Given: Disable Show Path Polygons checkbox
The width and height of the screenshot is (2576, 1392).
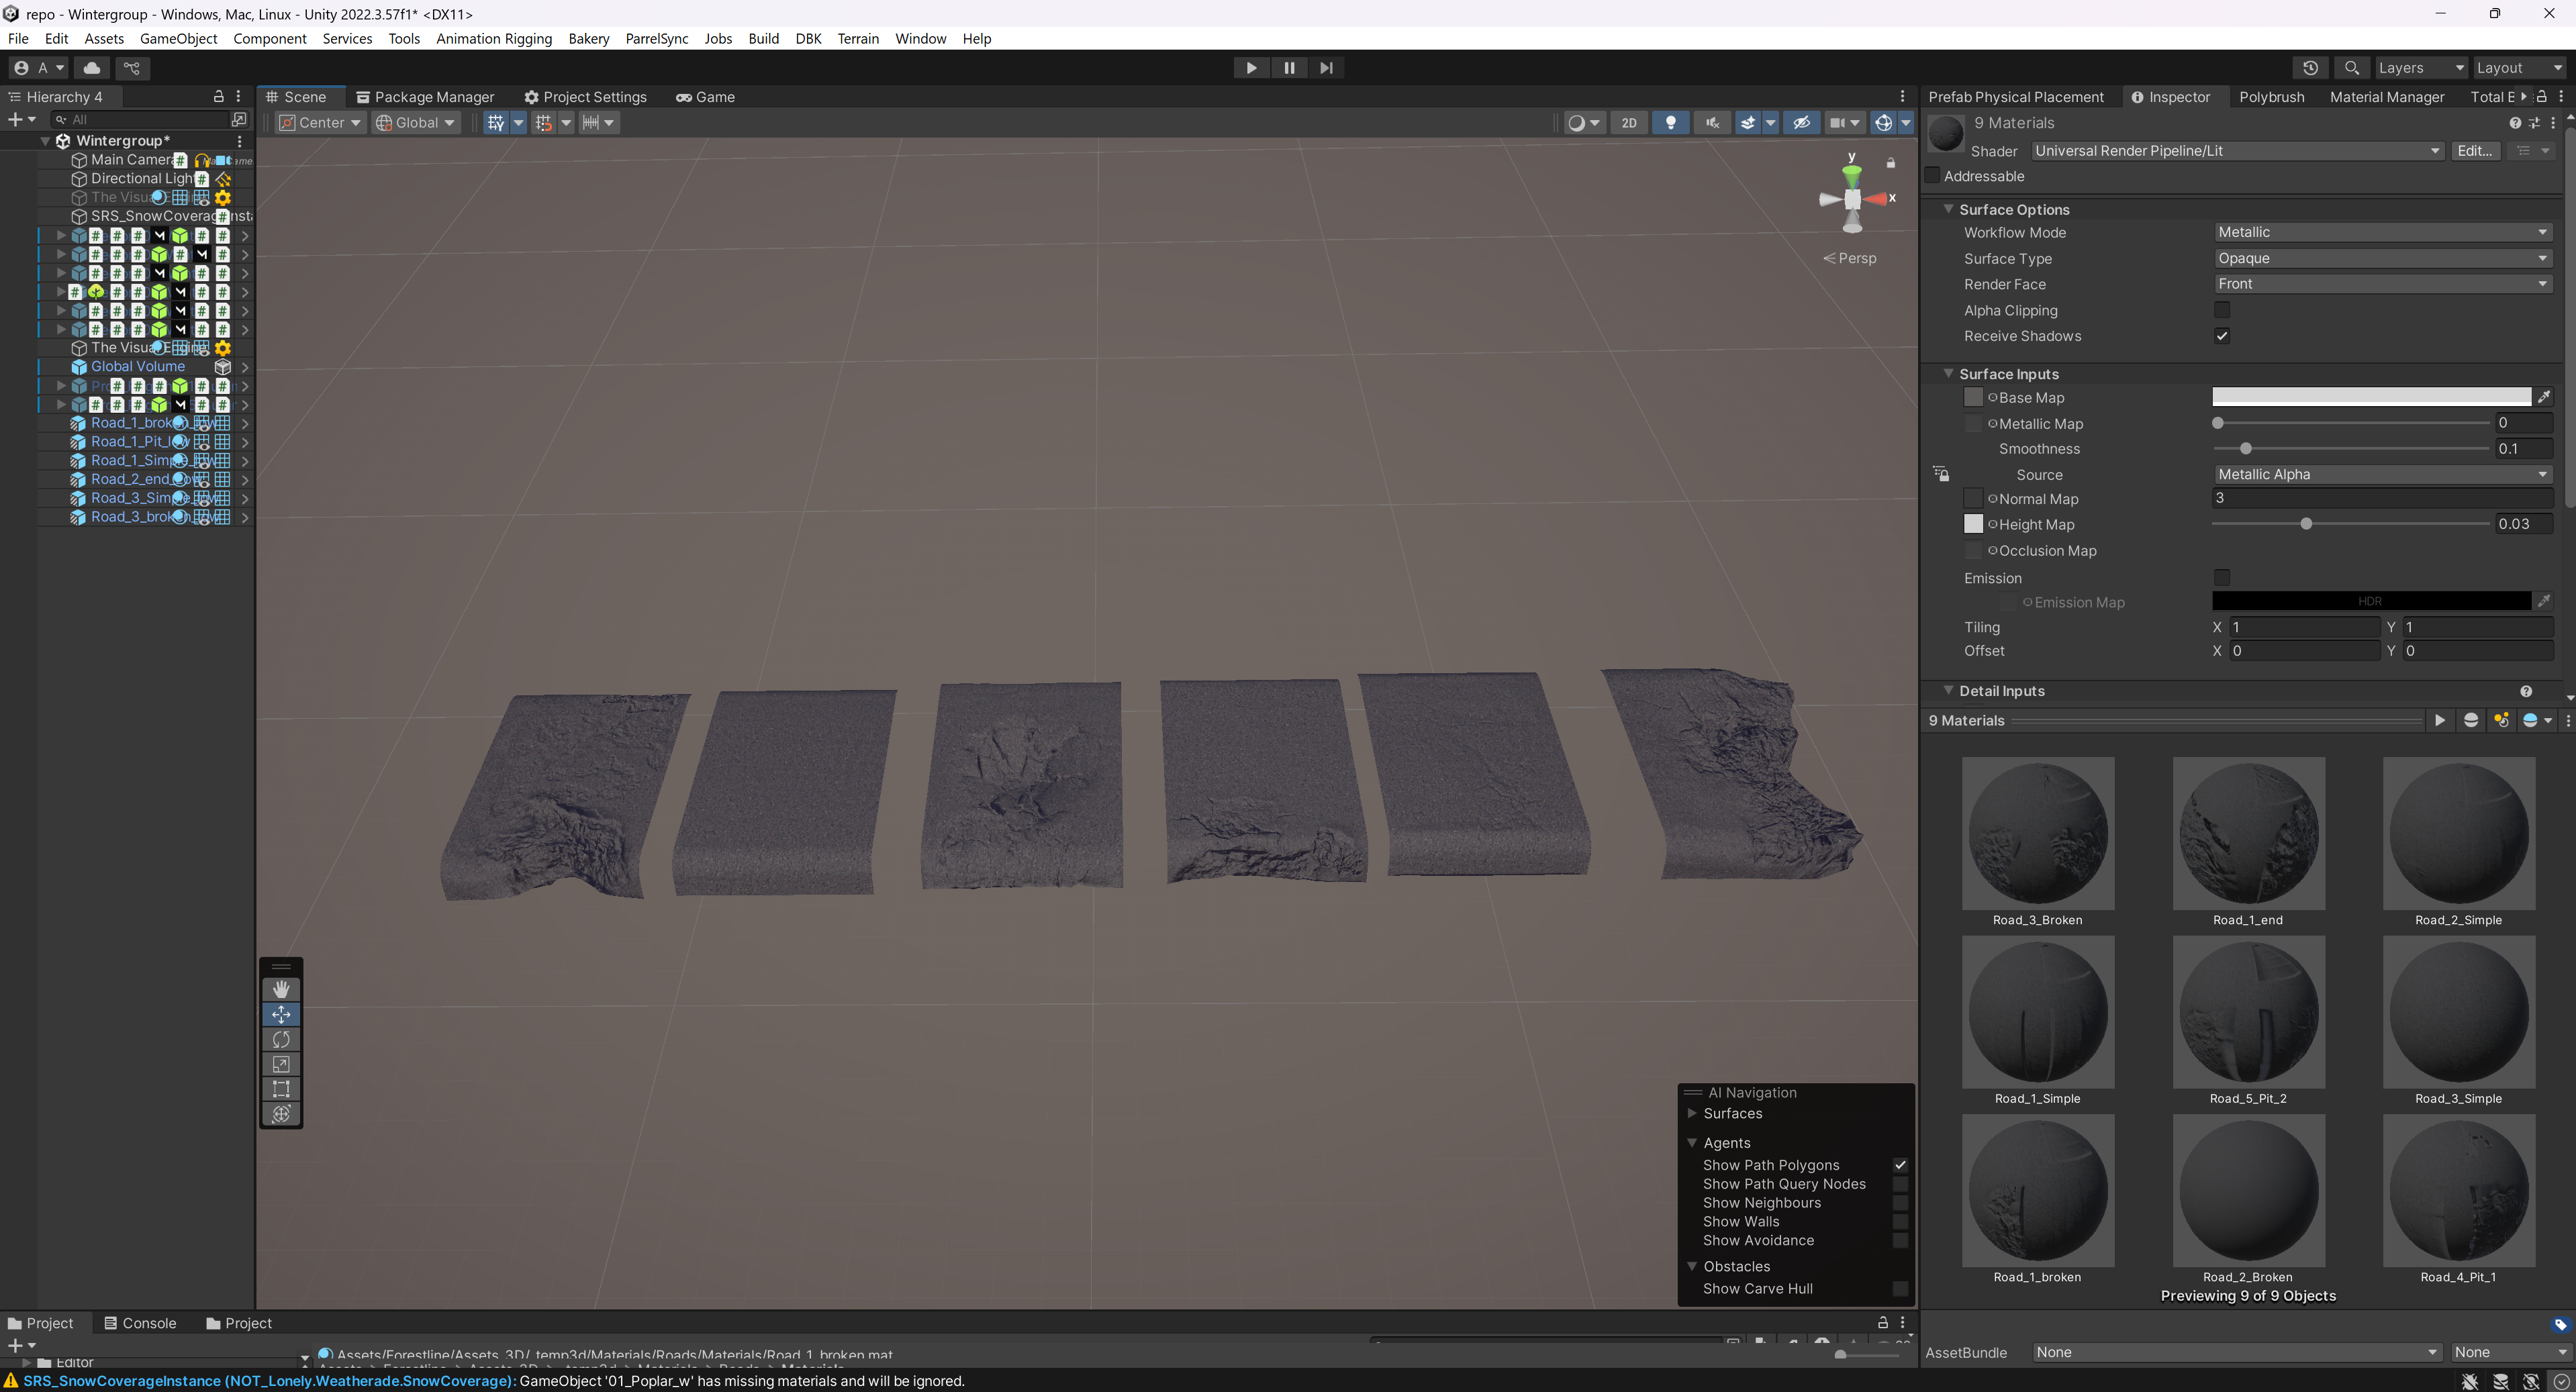Looking at the screenshot, I should pyautogui.click(x=1900, y=1165).
